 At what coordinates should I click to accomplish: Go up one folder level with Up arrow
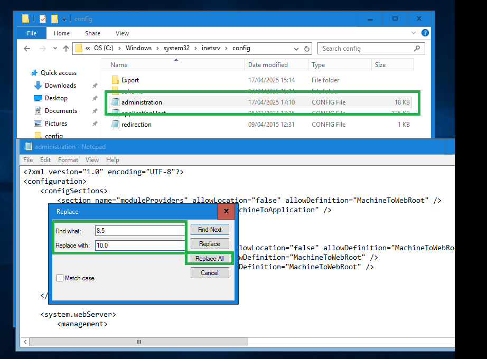coord(66,49)
